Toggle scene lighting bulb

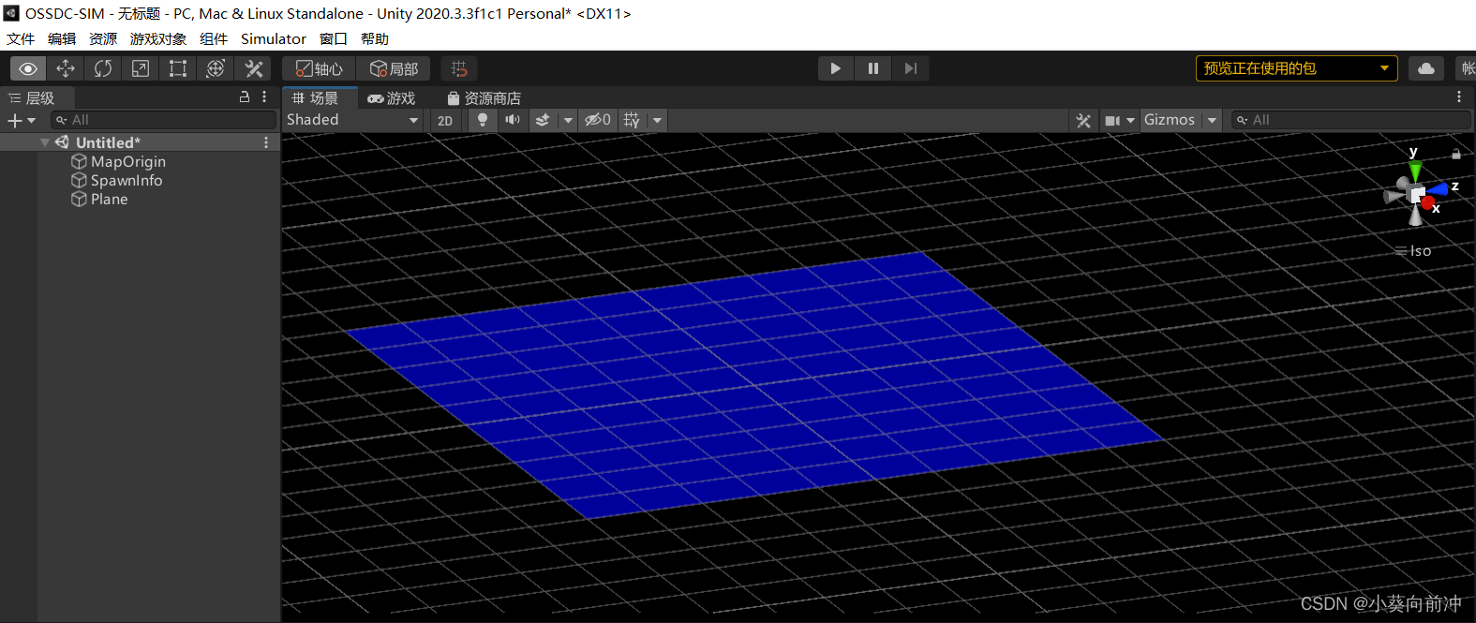coord(483,120)
